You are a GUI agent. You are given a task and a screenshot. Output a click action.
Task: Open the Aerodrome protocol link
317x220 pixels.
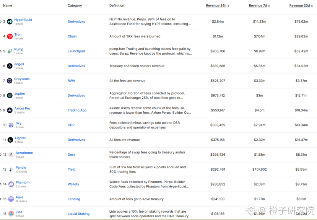point(24,153)
